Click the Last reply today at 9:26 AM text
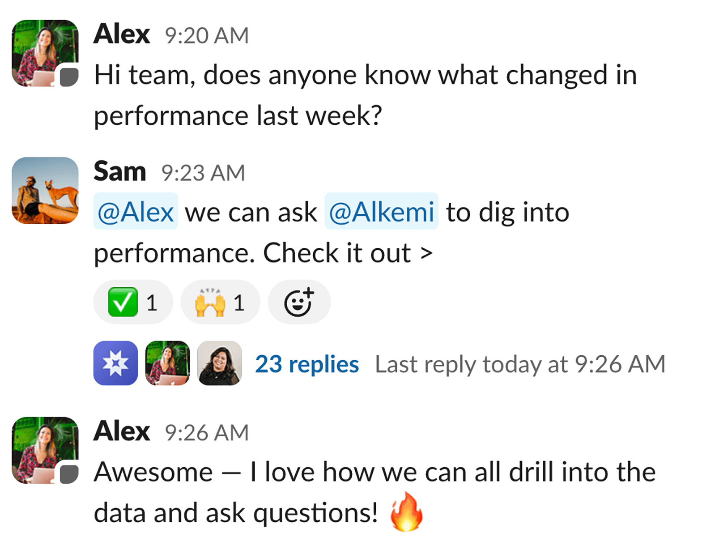715x537 pixels. click(x=520, y=364)
